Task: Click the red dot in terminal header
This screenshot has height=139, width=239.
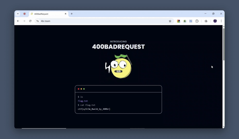Action: (79, 89)
